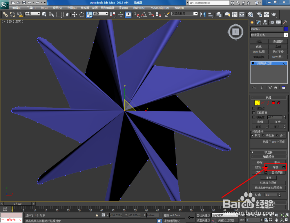Open the 工具(T) menu
Screen dimensions: 290x223
click(31, 8)
